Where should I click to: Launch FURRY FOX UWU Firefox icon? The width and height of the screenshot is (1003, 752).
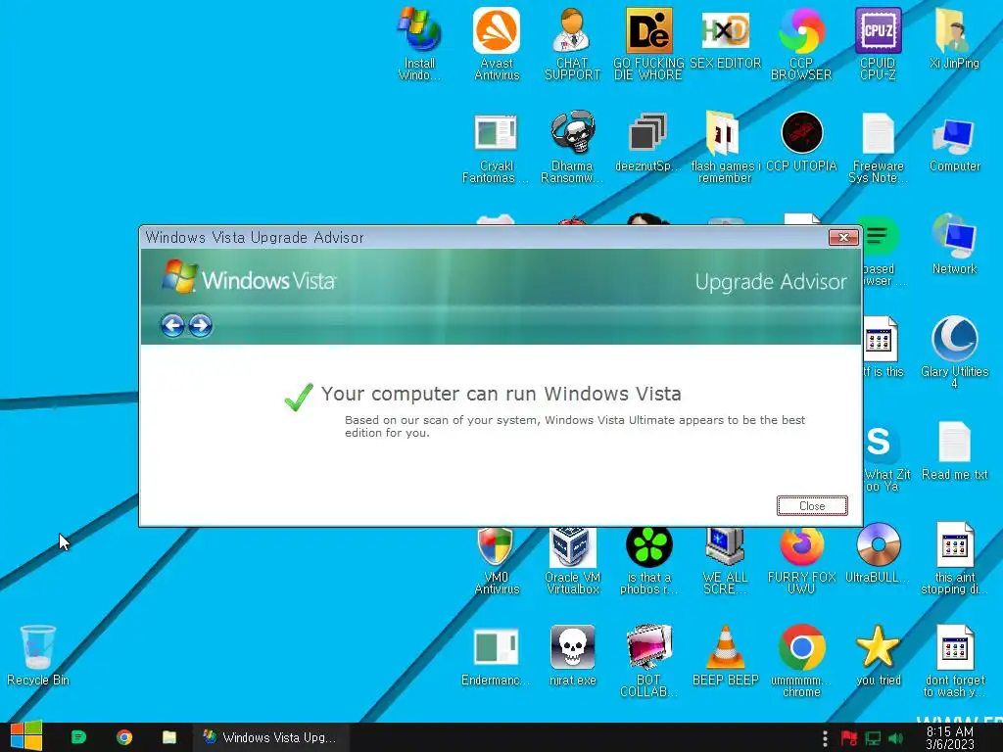point(801,558)
